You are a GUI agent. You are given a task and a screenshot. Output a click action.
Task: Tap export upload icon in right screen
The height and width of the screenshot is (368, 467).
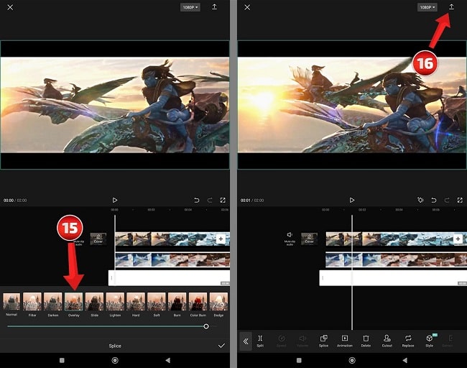click(x=451, y=7)
